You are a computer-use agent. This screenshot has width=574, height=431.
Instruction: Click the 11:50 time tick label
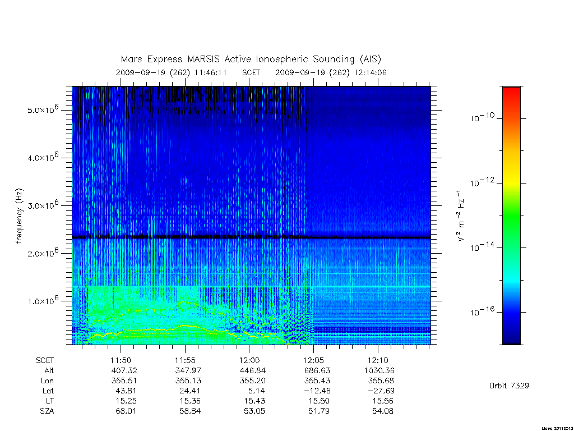click(x=121, y=360)
